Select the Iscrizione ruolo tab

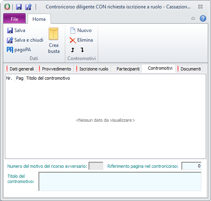click(x=92, y=69)
